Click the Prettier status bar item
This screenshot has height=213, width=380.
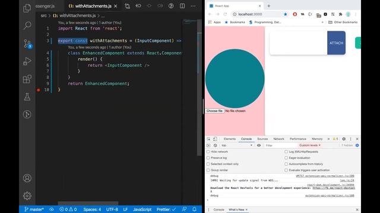tap(166, 209)
